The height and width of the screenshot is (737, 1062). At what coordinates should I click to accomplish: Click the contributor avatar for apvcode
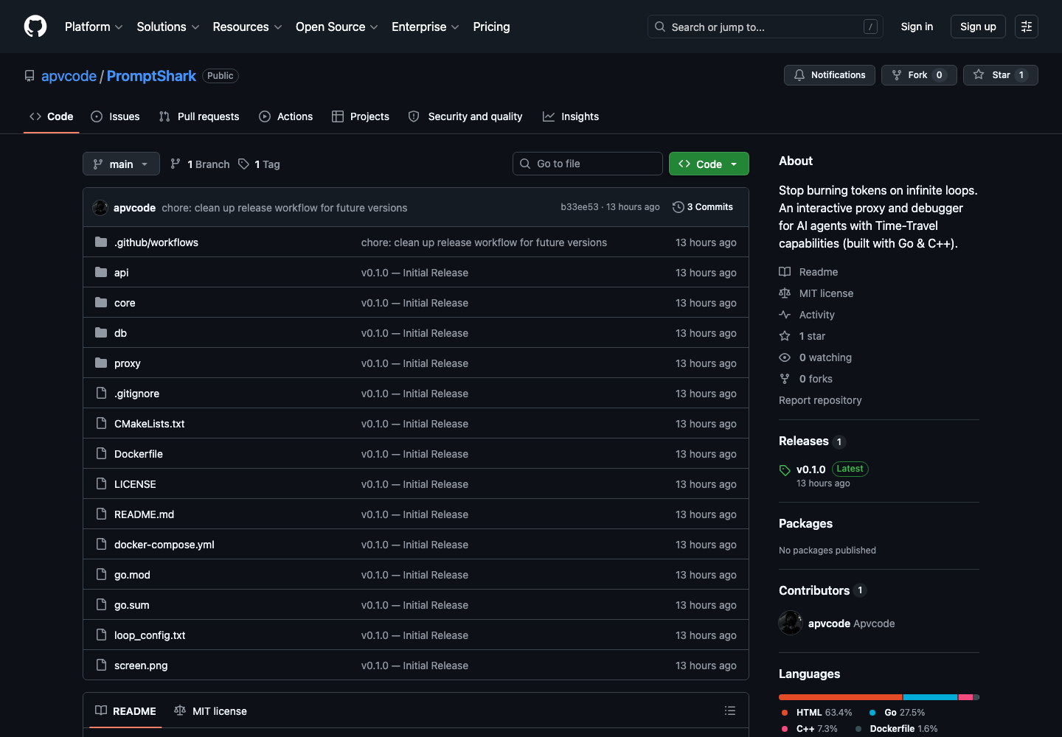tap(791, 623)
